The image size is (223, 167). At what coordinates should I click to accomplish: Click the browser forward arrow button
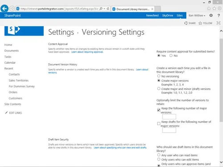click(x=12, y=8)
